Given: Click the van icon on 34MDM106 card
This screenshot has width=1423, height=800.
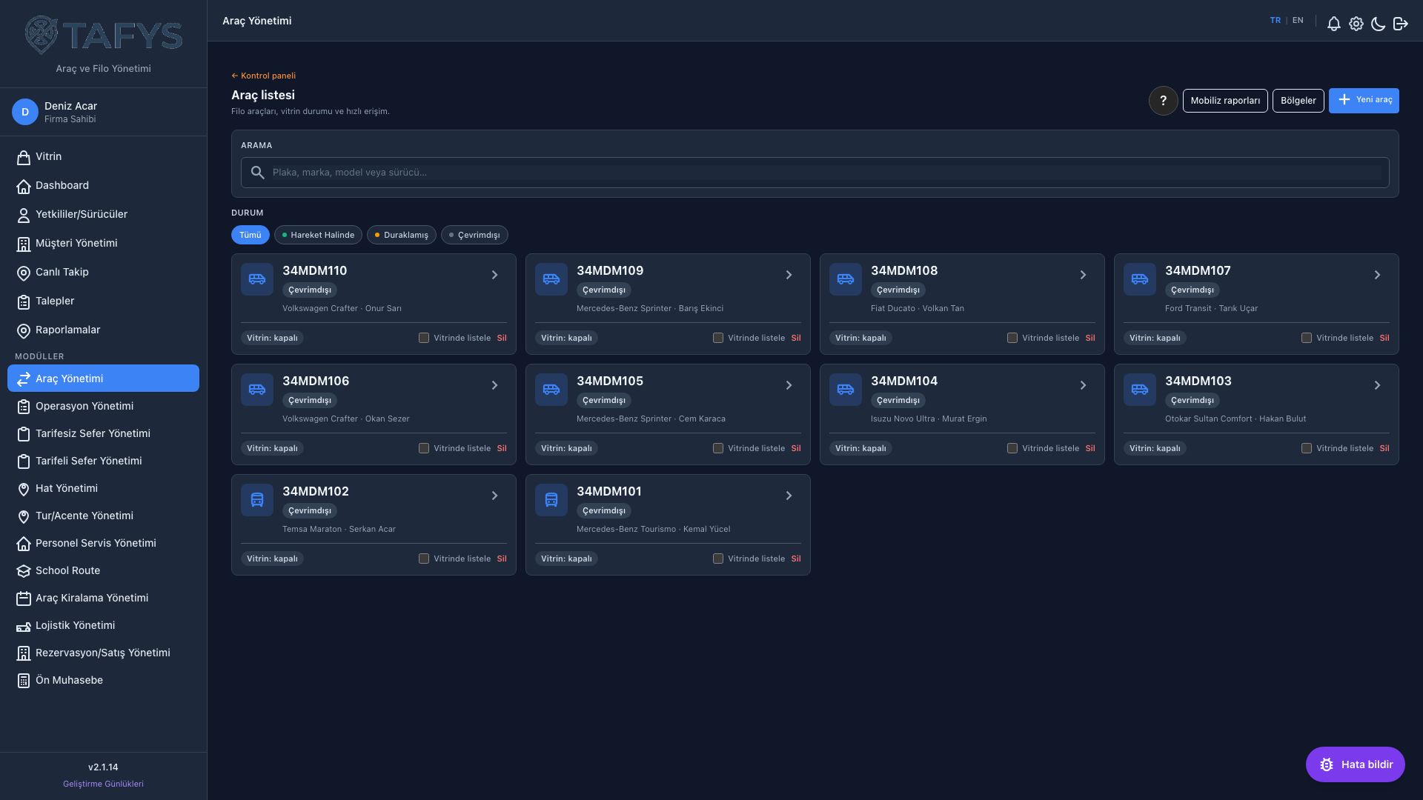Looking at the screenshot, I should point(257,390).
